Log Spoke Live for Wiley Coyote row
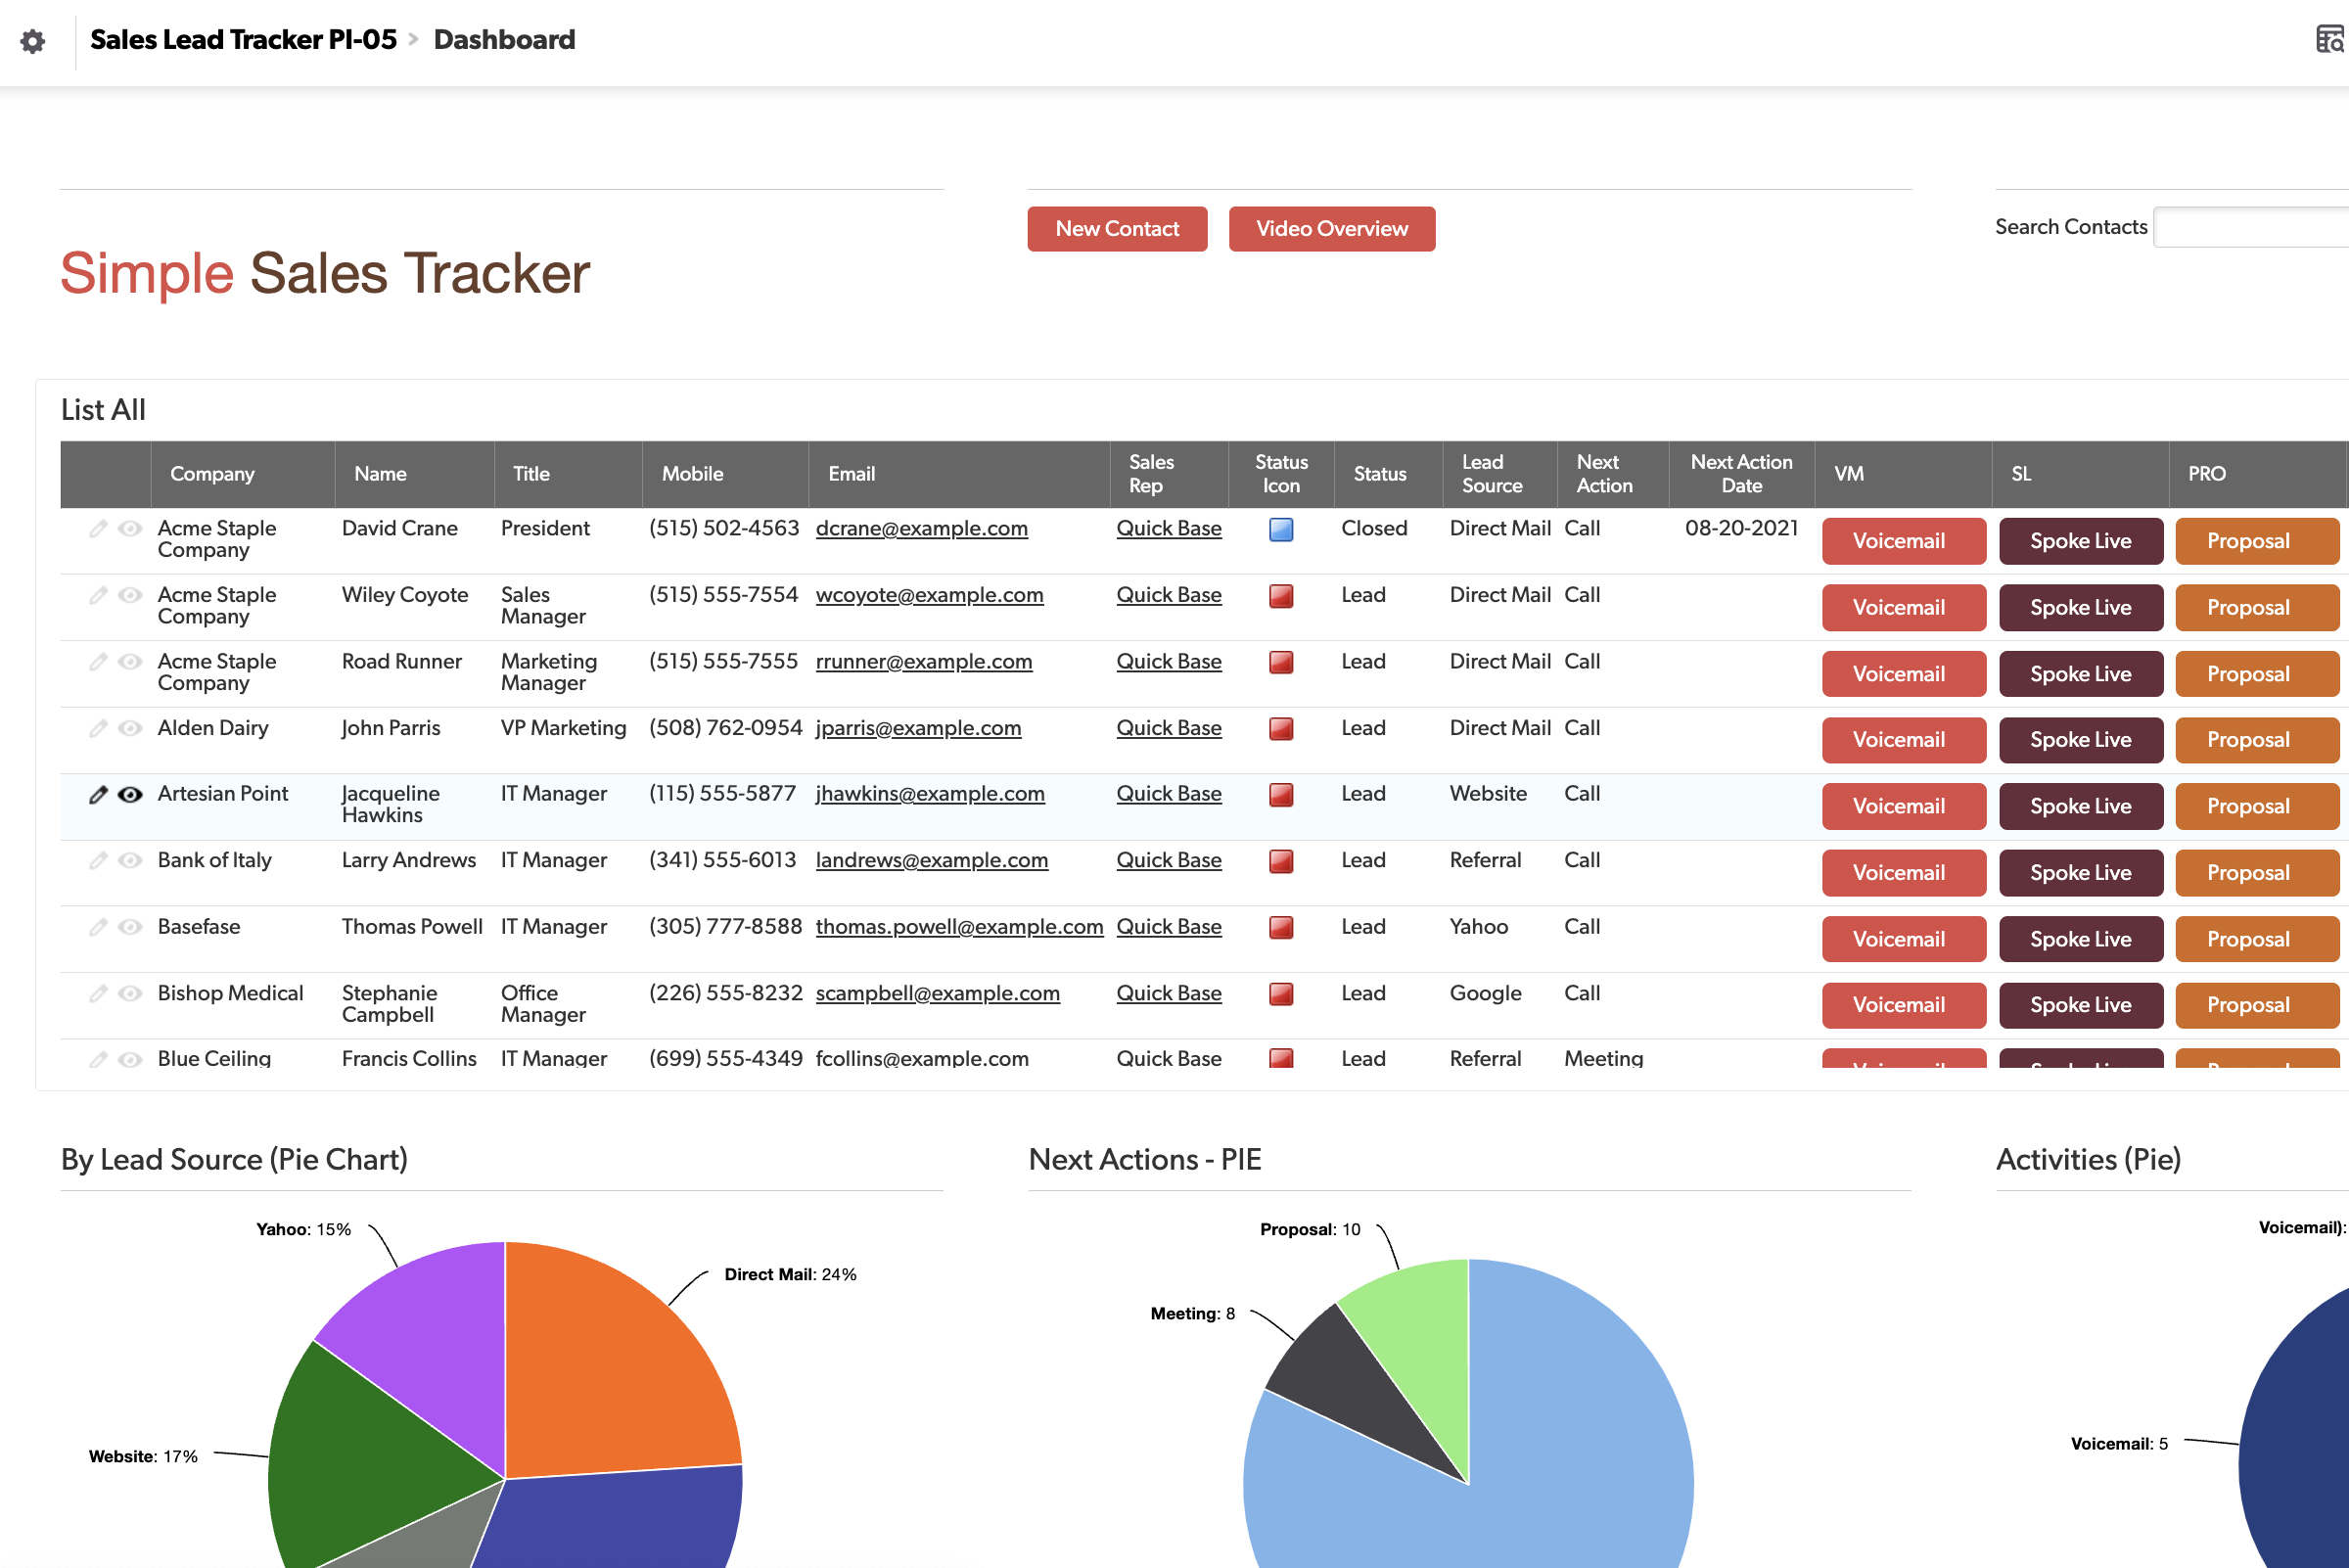This screenshot has width=2349, height=1568. coord(2081,608)
